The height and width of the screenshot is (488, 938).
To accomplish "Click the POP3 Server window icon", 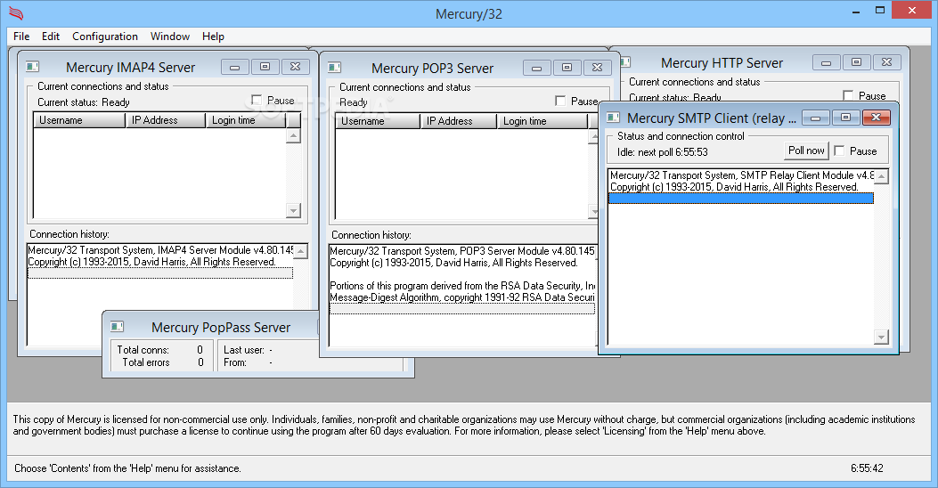I will (334, 68).
